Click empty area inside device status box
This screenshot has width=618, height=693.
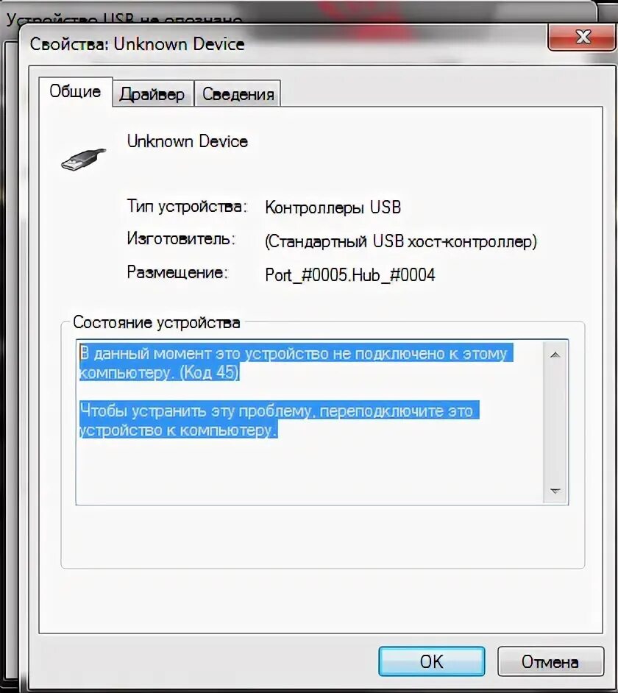[x=310, y=473]
